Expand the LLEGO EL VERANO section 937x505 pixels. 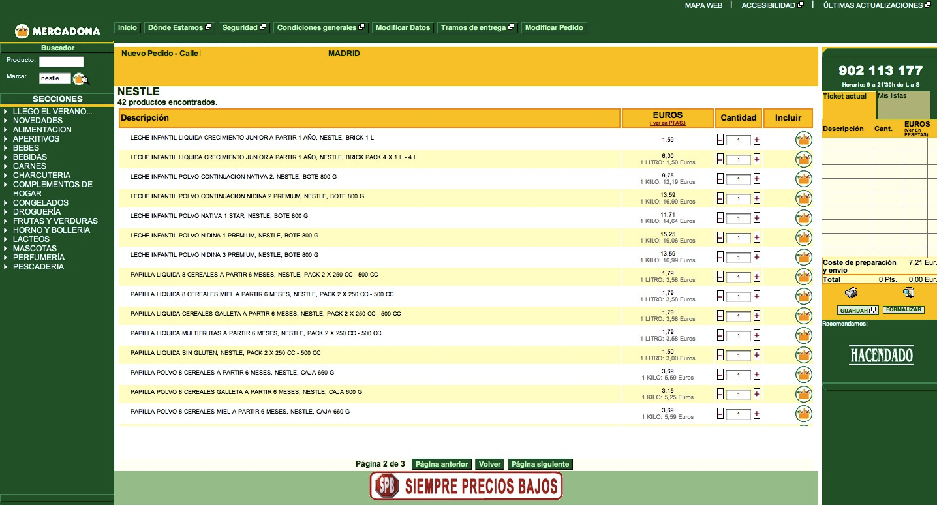pos(5,112)
